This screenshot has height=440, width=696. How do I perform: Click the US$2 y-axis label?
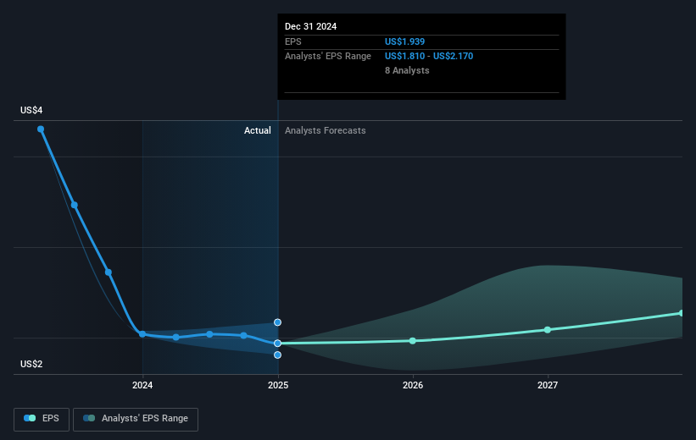31,364
